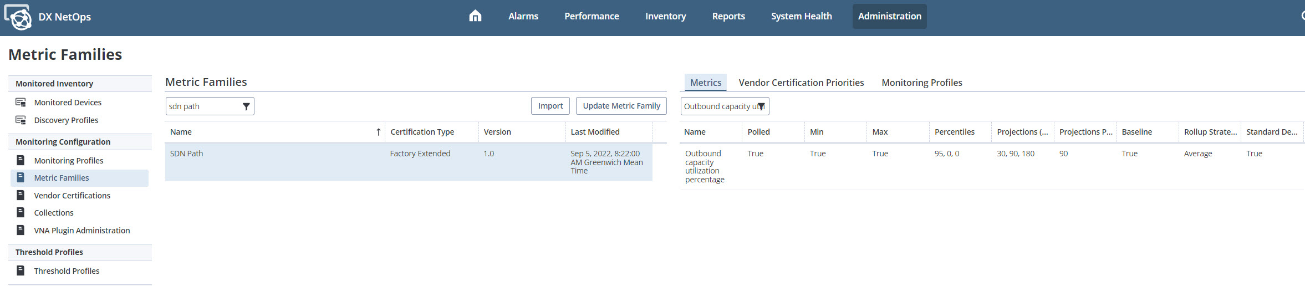Open the filter funnel beside 'sdn path'

click(x=246, y=106)
